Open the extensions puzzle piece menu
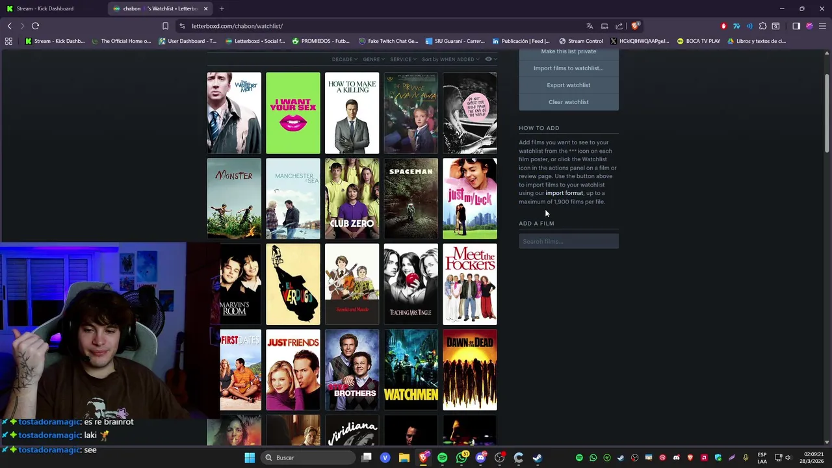 [762, 26]
